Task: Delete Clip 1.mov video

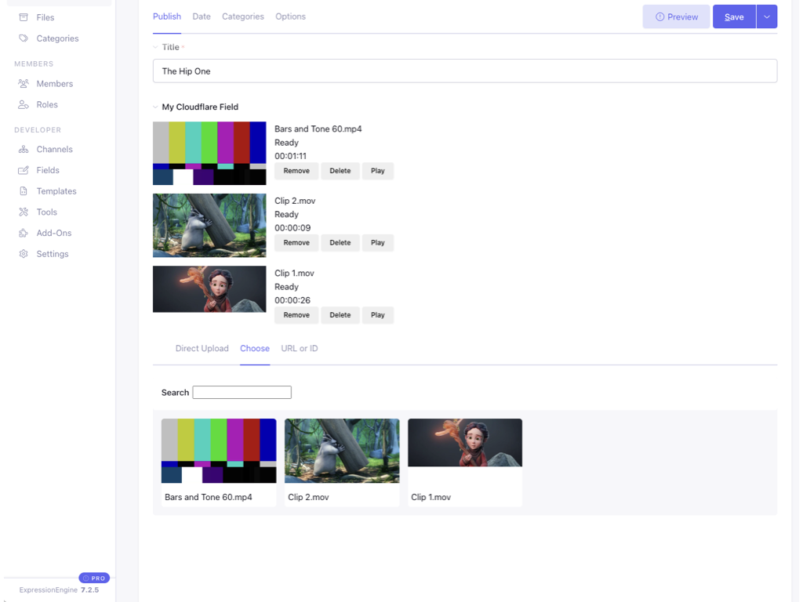Action: pos(340,315)
